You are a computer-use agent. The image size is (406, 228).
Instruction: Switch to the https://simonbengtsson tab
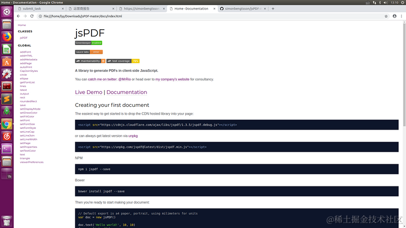pos(141,8)
